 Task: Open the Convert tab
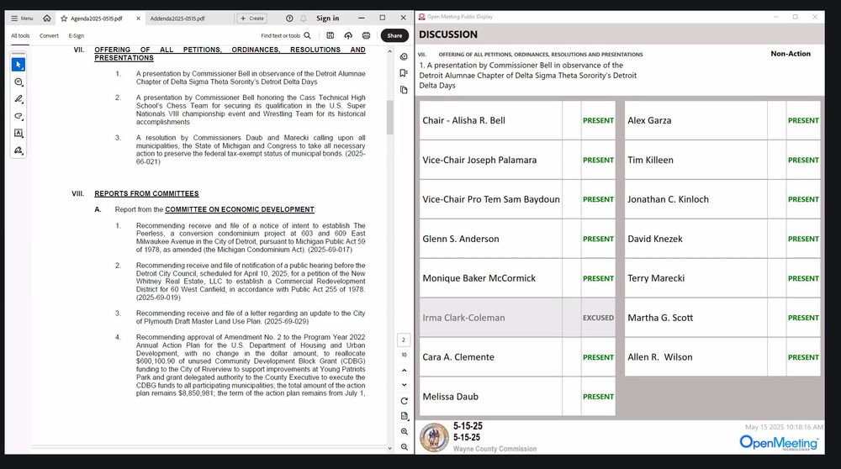coord(49,36)
